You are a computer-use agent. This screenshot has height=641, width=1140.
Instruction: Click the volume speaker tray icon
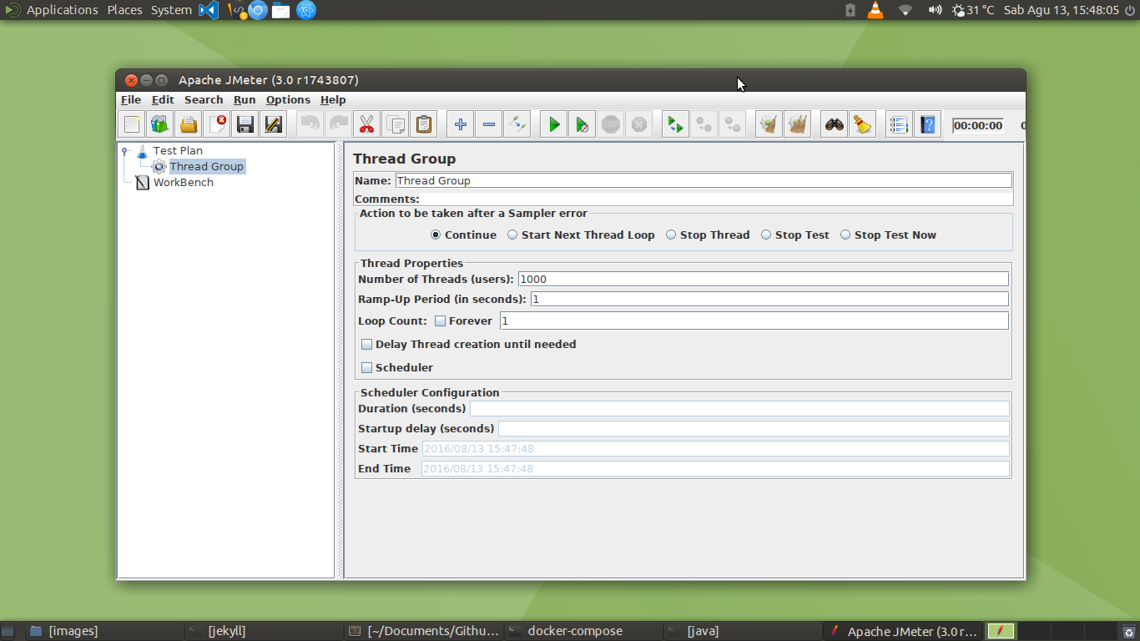point(935,10)
